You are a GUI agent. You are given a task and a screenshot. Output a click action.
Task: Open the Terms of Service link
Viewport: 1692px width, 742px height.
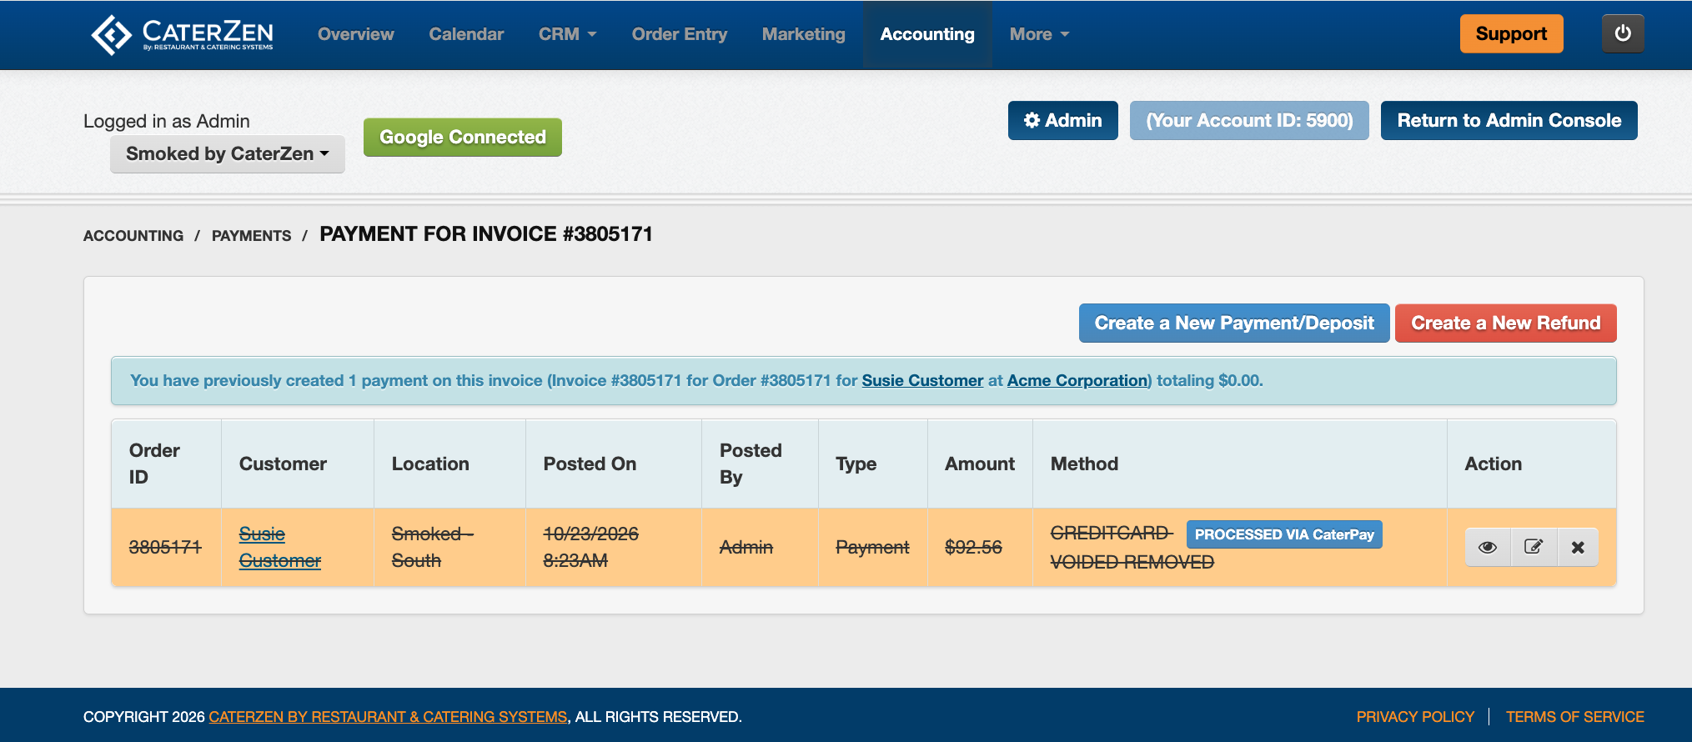(x=1574, y=717)
